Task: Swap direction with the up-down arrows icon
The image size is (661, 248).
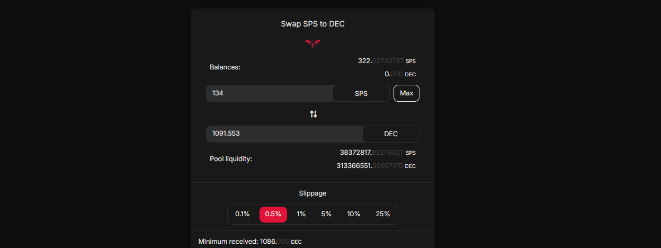Action: click(314, 114)
